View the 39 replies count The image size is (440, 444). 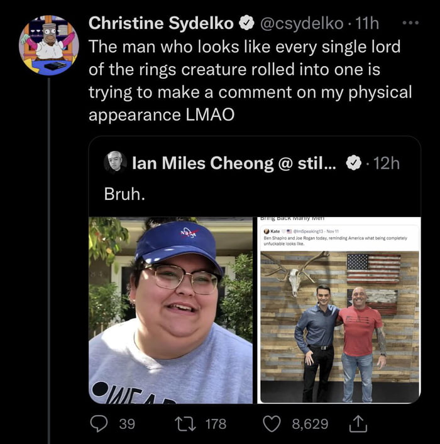tap(127, 424)
